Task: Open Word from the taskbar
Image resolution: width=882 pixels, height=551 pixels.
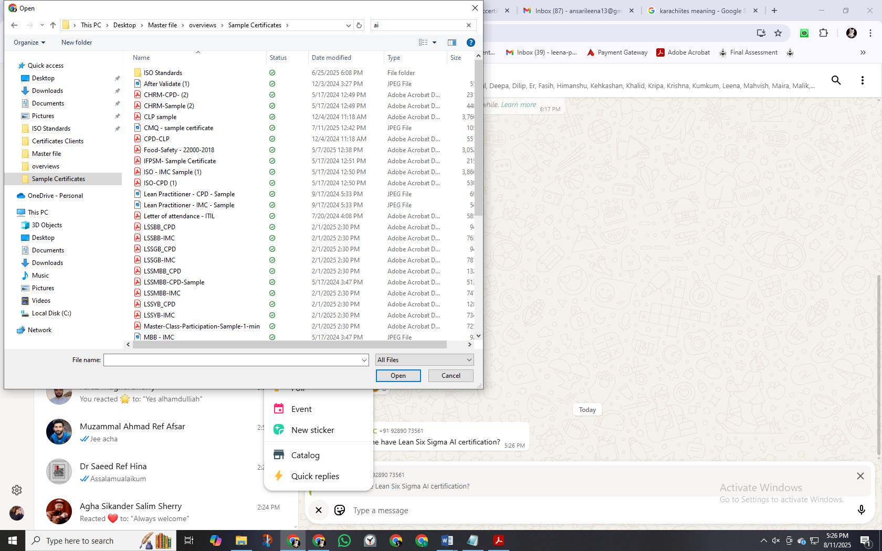Action: click(x=447, y=541)
